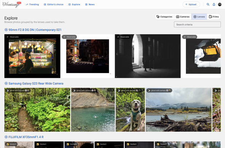Open the dark street with car photo

click(87, 56)
